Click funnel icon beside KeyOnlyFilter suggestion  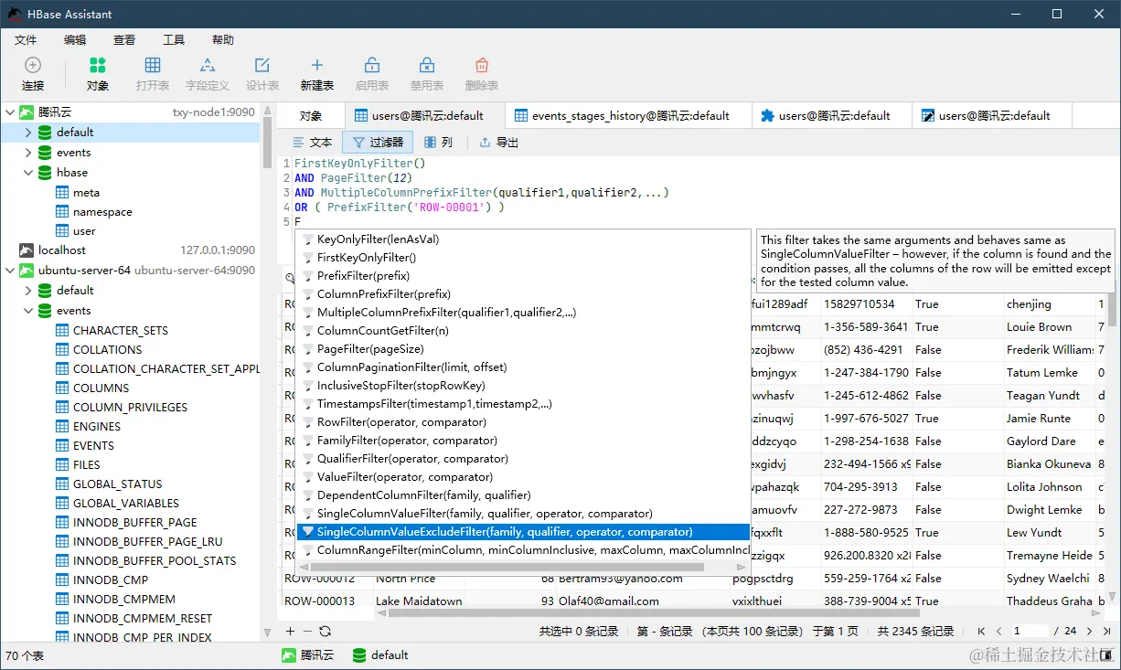pos(308,239)
